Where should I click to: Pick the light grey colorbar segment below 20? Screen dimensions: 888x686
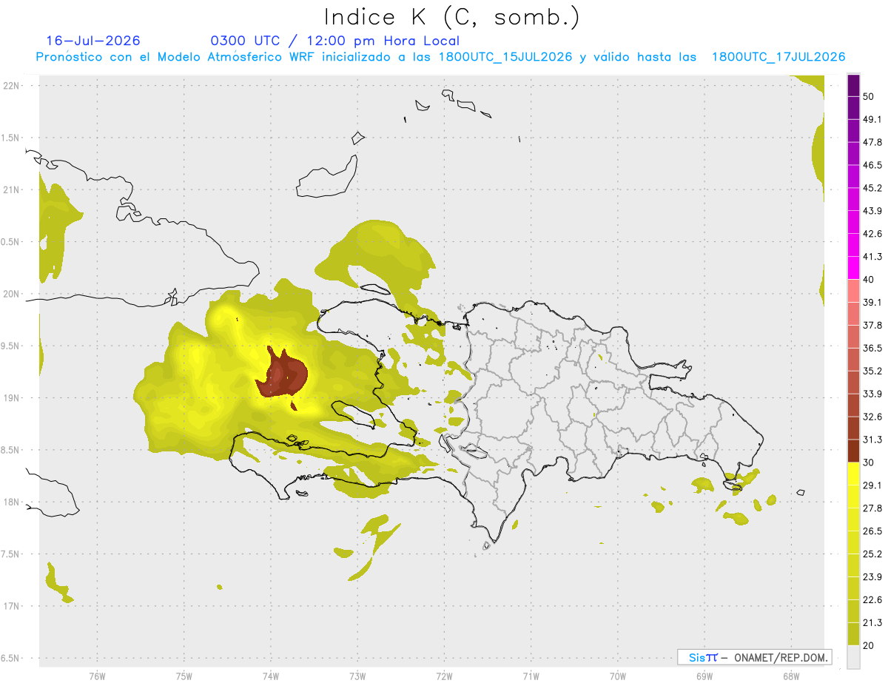[854, 657]
